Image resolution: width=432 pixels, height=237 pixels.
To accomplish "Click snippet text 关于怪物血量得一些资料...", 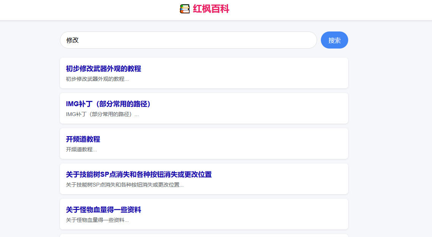I will 97,220.
